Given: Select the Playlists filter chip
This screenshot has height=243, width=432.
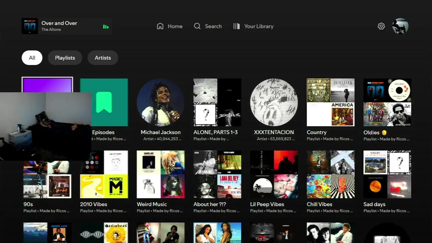Looking at the screenshot, I should click(x=65, y=58).
